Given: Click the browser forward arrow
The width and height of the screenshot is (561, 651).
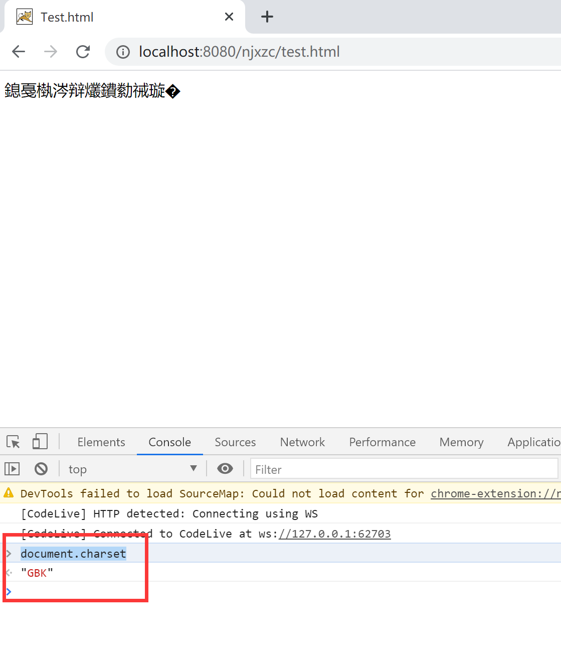Looking at the screenshot, I should [51, 52].
